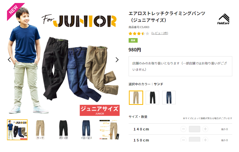Select the For JUNIOR main thumbnail
Viewport: 239px width, 152px height.
pyautogui.click(x=17, y=130)
